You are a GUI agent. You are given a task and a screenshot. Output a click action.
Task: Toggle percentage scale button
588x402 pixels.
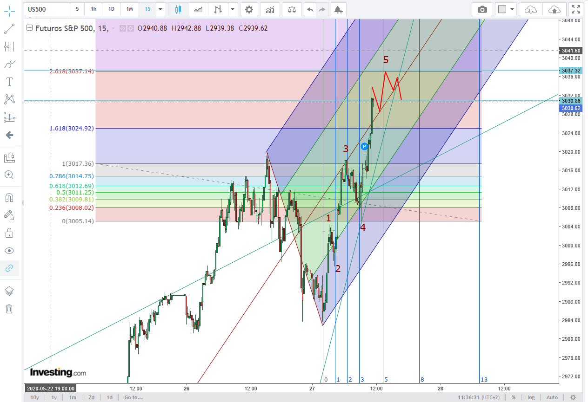[x=514, y=397]
